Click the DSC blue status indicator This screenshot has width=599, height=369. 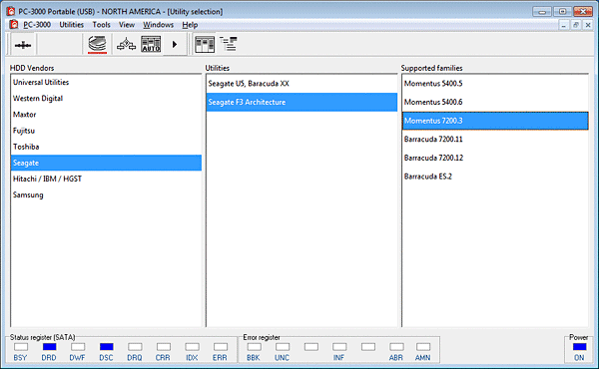tap(106, 346)
